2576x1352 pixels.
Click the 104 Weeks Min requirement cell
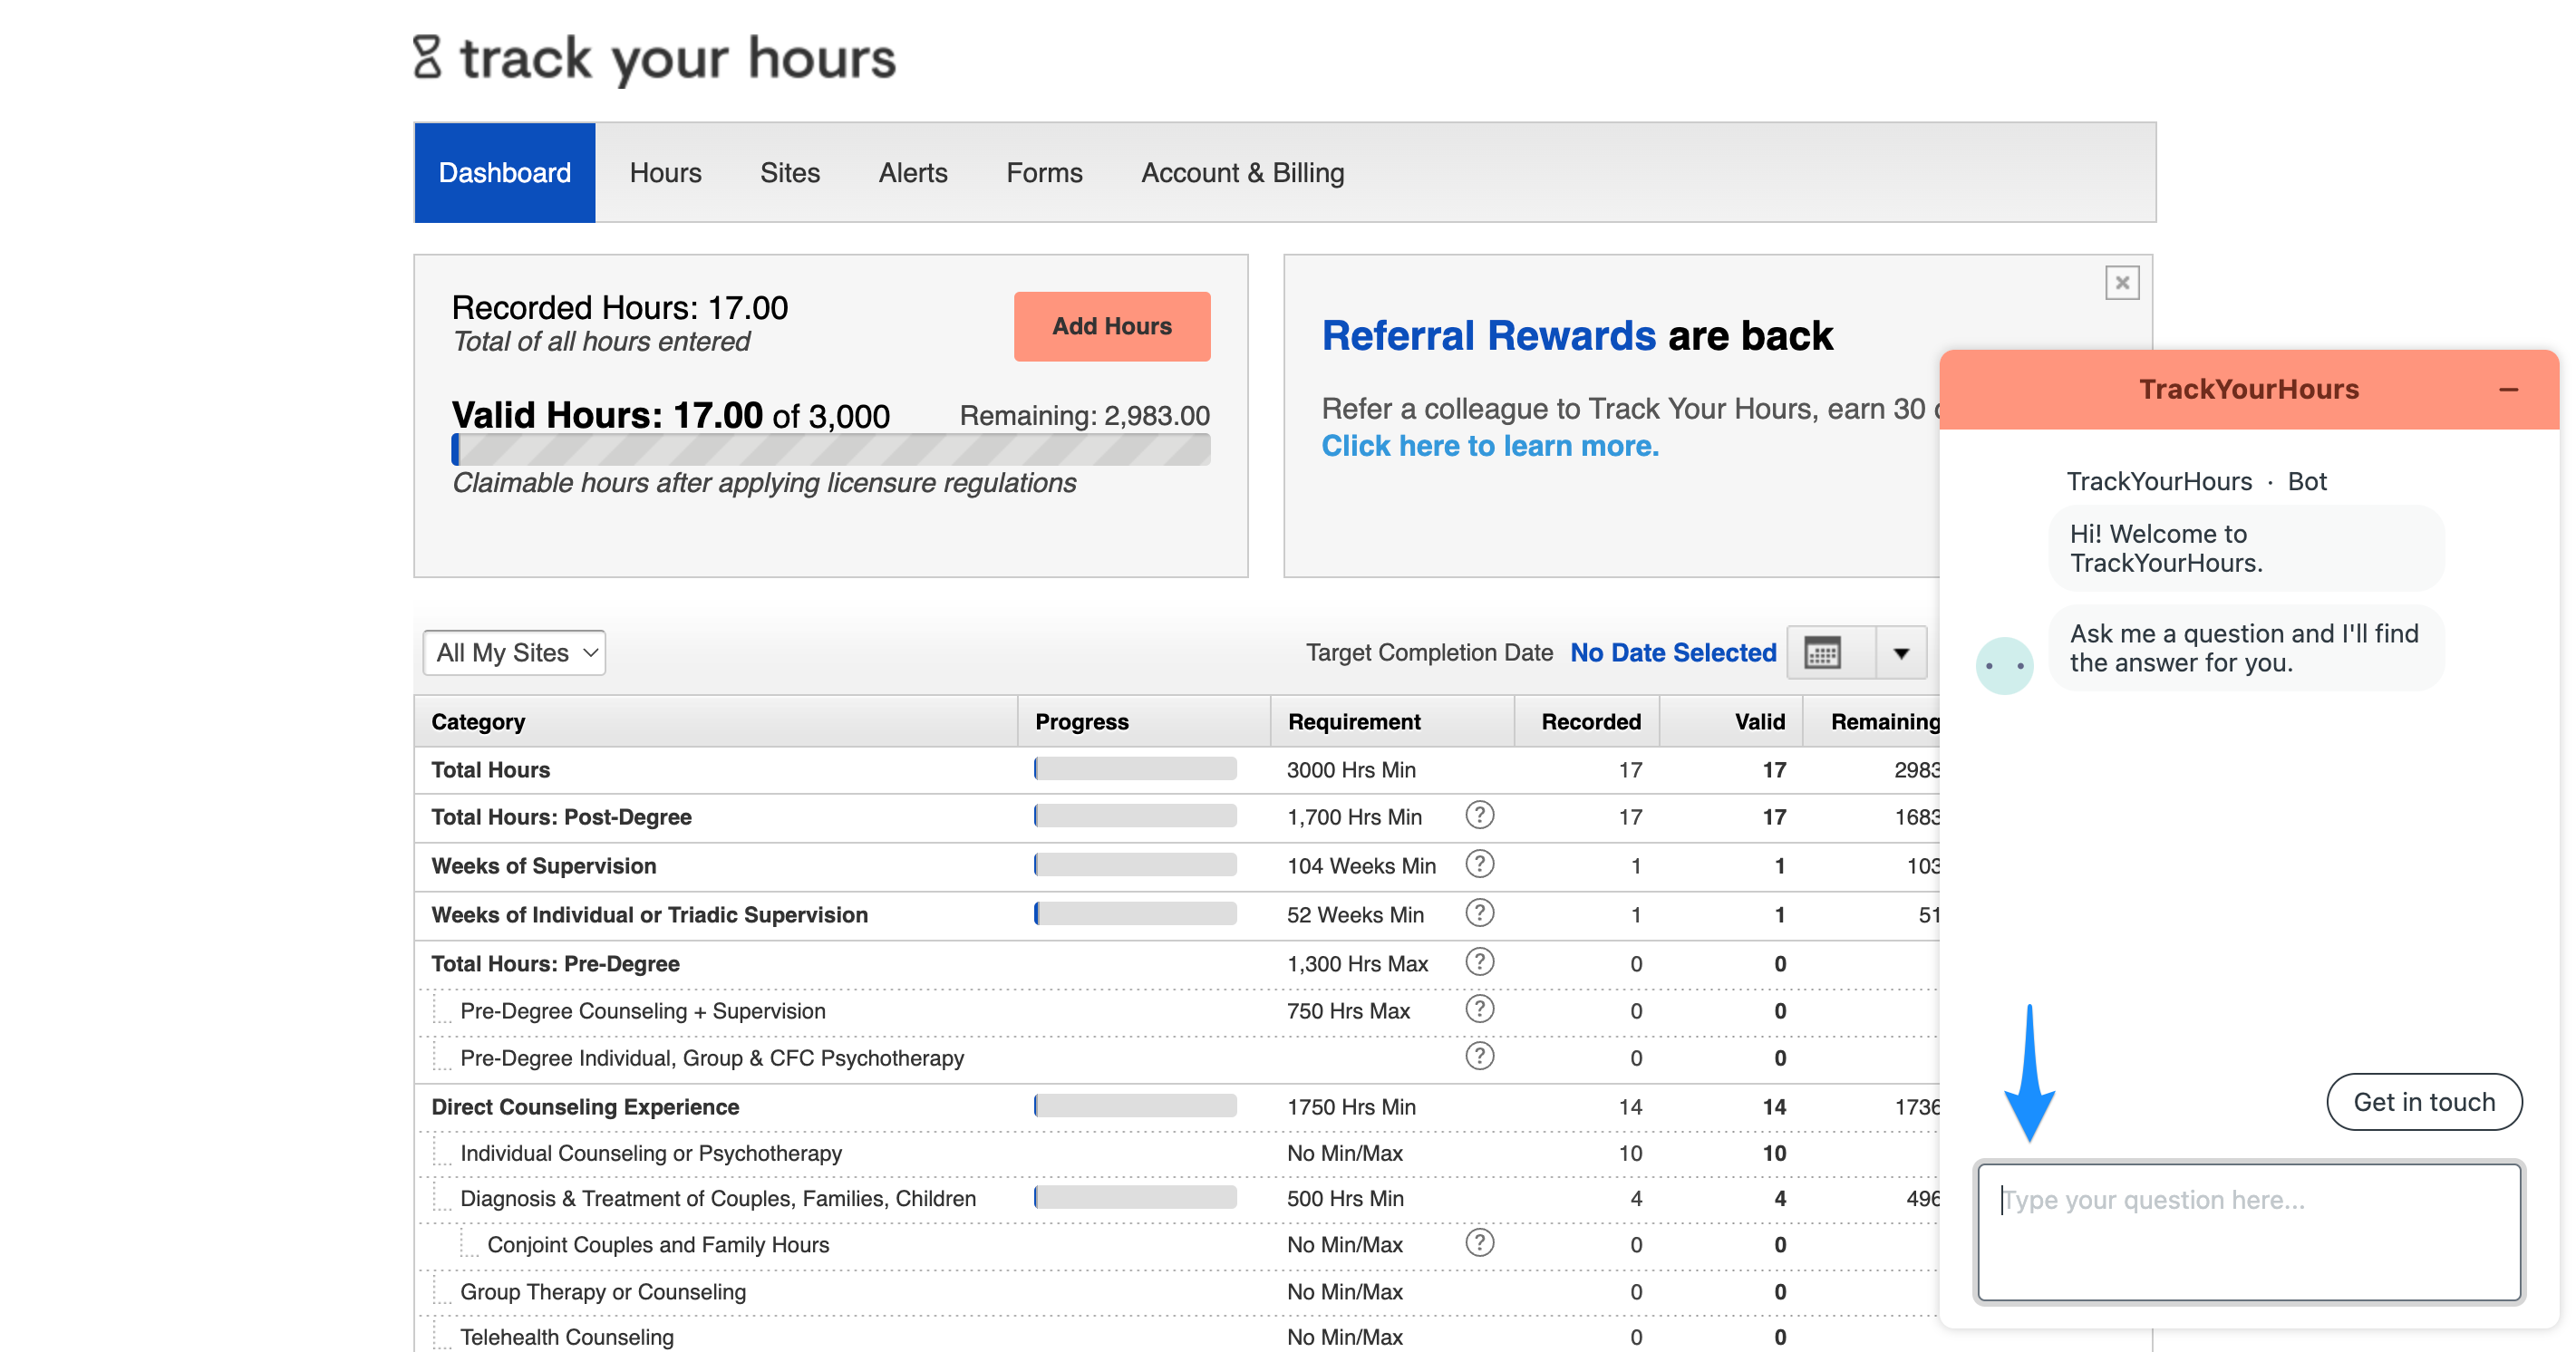click(x=1361, y=866)
